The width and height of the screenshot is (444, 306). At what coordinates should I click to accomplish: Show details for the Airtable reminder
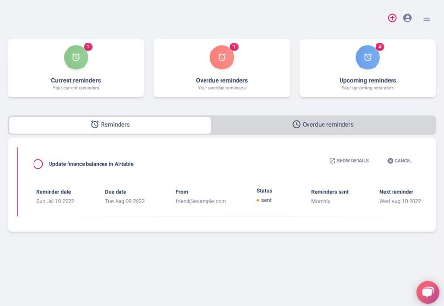point(349,160)
